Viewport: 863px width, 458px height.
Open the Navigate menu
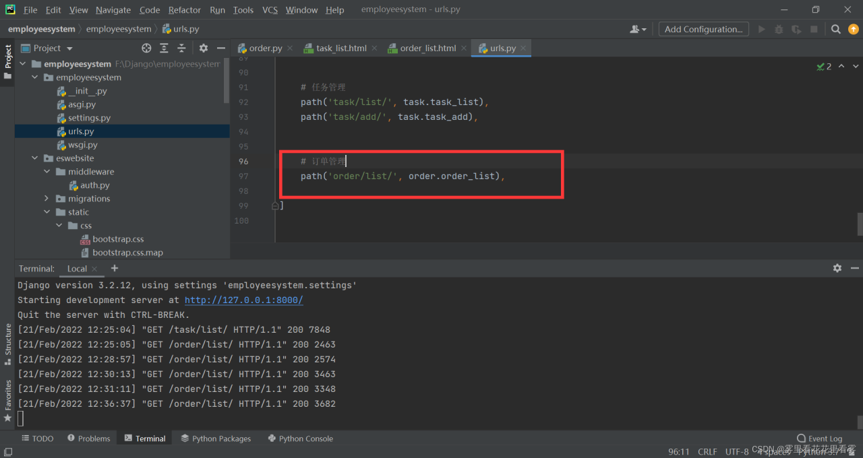coord(113,9)
